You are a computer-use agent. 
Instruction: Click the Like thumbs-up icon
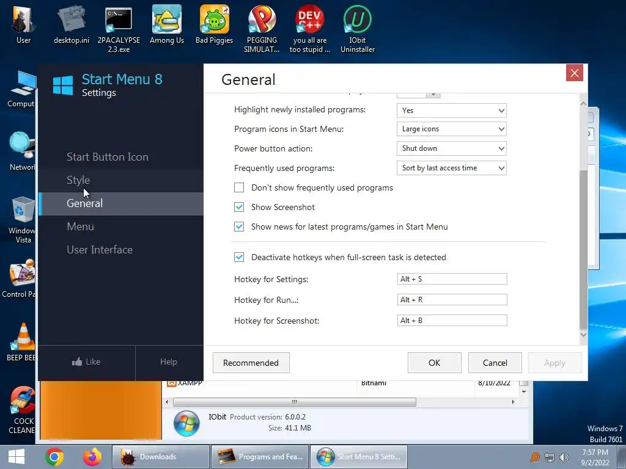click(x=76, y=362)
